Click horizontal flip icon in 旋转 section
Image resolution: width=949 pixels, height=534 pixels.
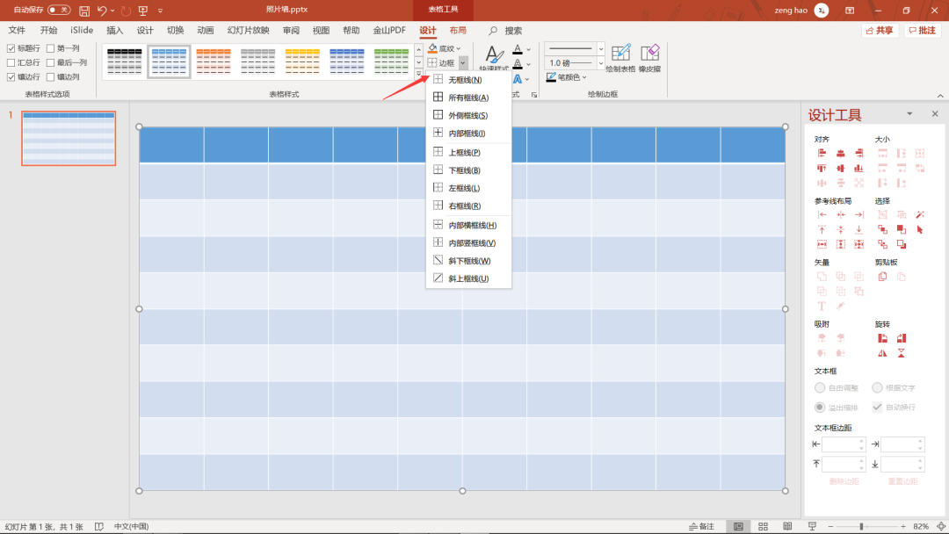pos(882,353)
